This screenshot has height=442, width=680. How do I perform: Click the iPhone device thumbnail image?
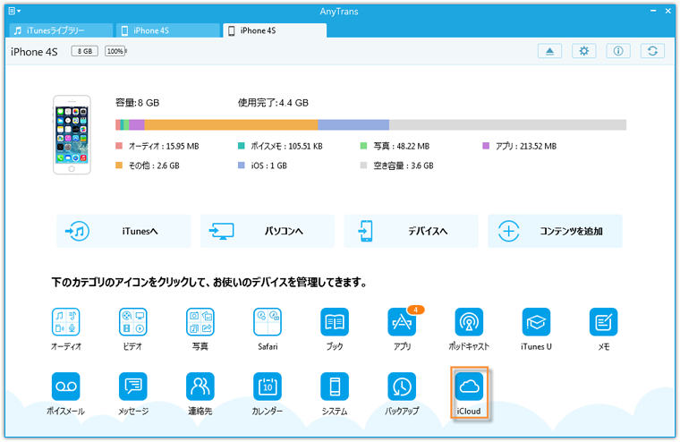72,135
